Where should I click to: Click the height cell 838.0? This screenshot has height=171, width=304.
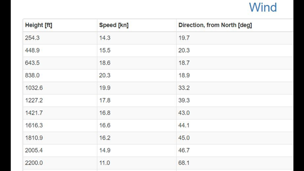click(32, 76)
